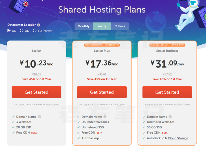Click info icon next to Stellar Domain Name
The height and width of the screenshot is (148, 206).
pyautogui.click(x=40, y=117)
